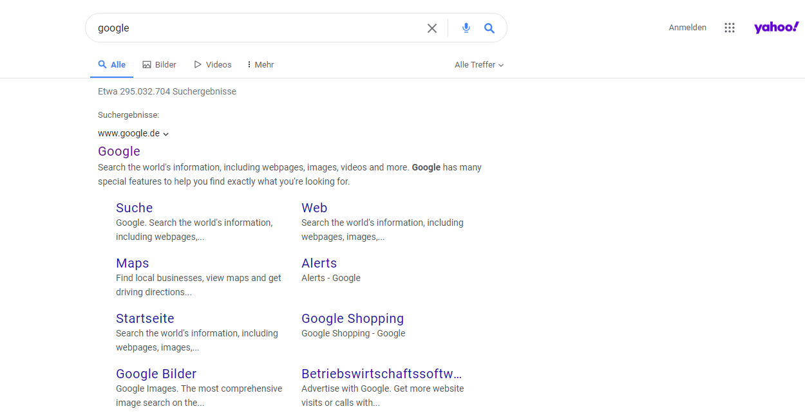Focus the search field containing google

tap(258, 28)
